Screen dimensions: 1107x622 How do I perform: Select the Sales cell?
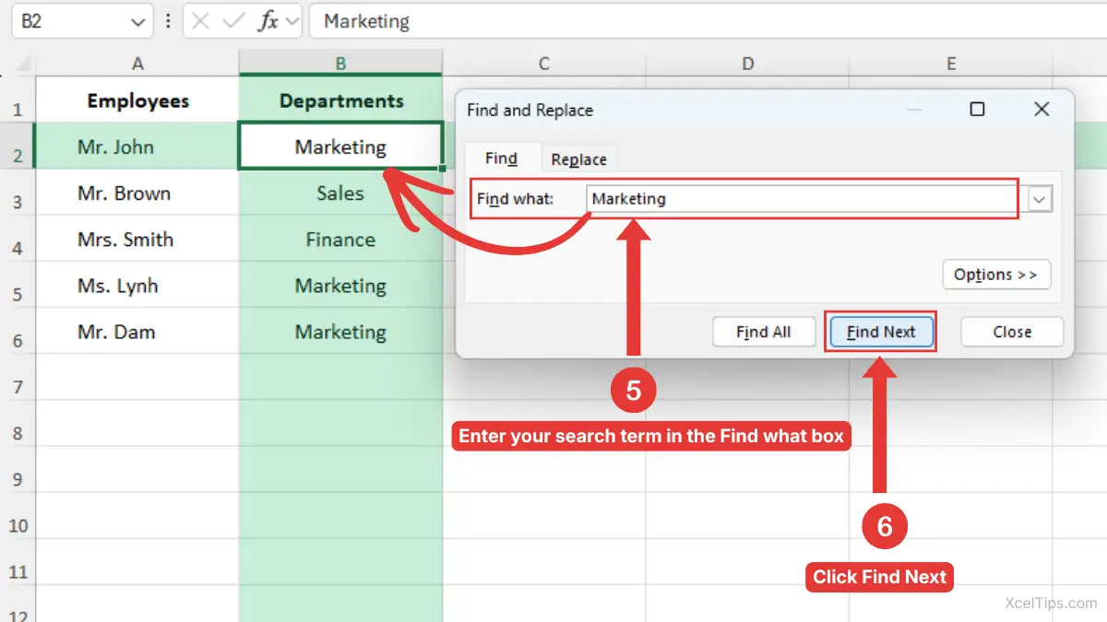coord(341,194)
